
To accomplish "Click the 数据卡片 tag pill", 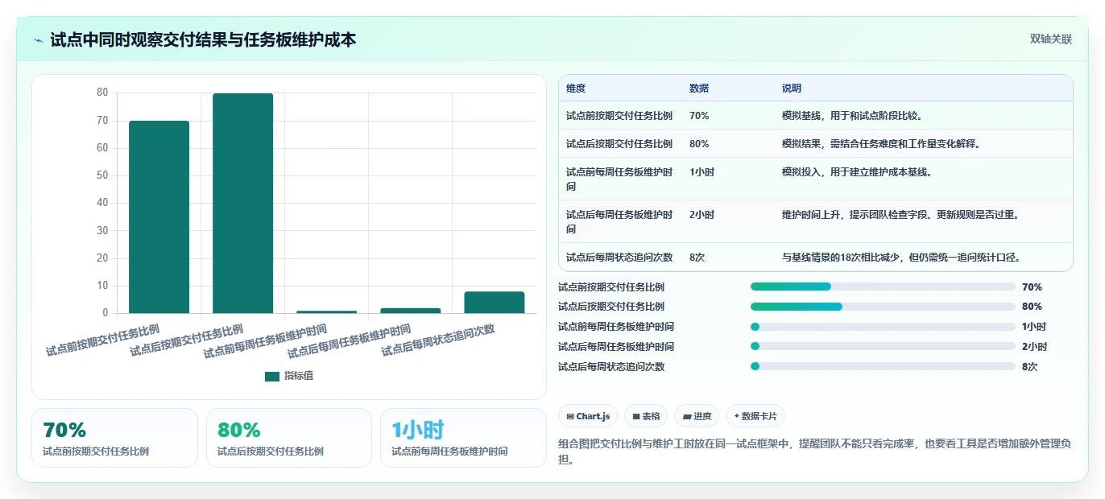I will click(755, 416).
